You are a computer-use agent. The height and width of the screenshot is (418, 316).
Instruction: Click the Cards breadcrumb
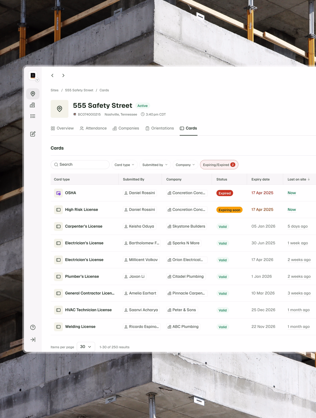click(104, 90)
